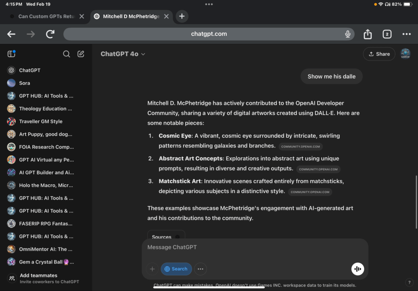The width and height of the screenshot is (418, 291).
Task: Open the ChatGPT 4o model selector
Action: 122,54
